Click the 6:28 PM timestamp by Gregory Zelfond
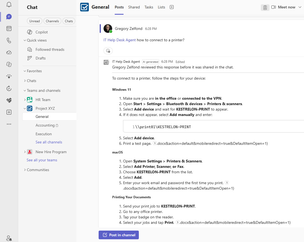 151,29
